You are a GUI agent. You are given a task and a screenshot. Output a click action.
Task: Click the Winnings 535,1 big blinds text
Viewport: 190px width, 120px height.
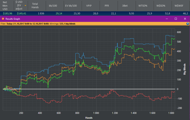(x=62, y=24)
